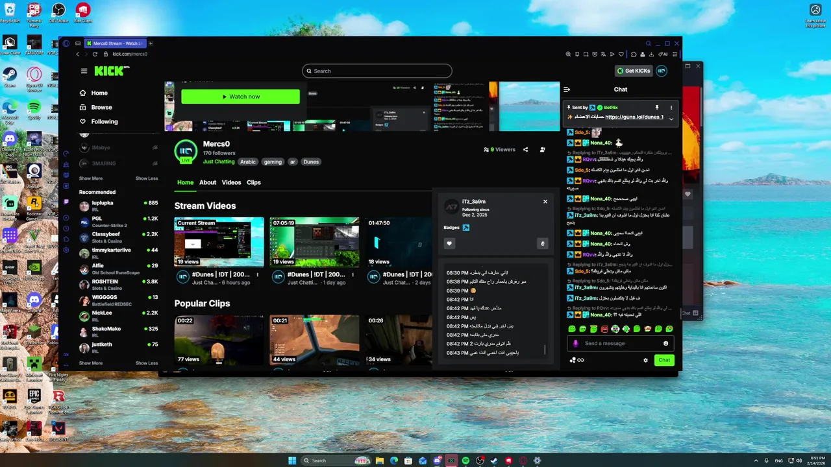Screen dimensions: 831x467
Task: Go back in browser history
Action: pos(77,54)
